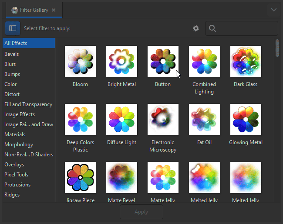
Task: Open Fill and Transparency category
Action: click(28, 104)
